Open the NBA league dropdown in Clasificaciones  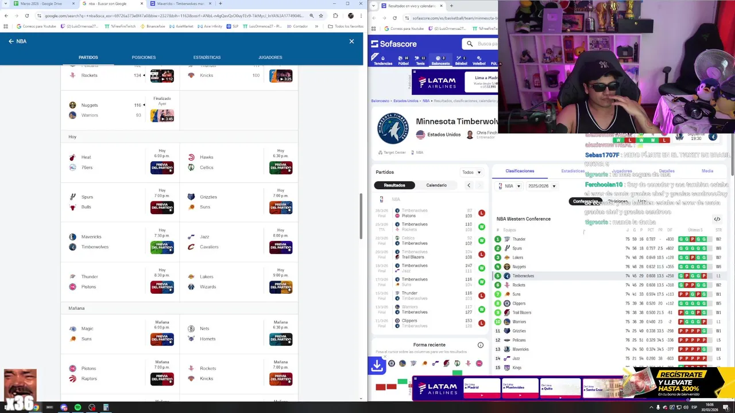[509, 186]
